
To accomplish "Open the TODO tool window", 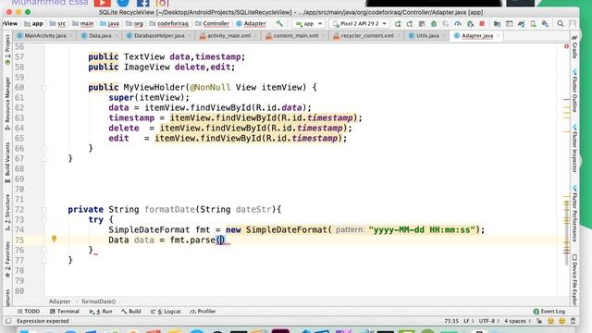I will point(29,311).
